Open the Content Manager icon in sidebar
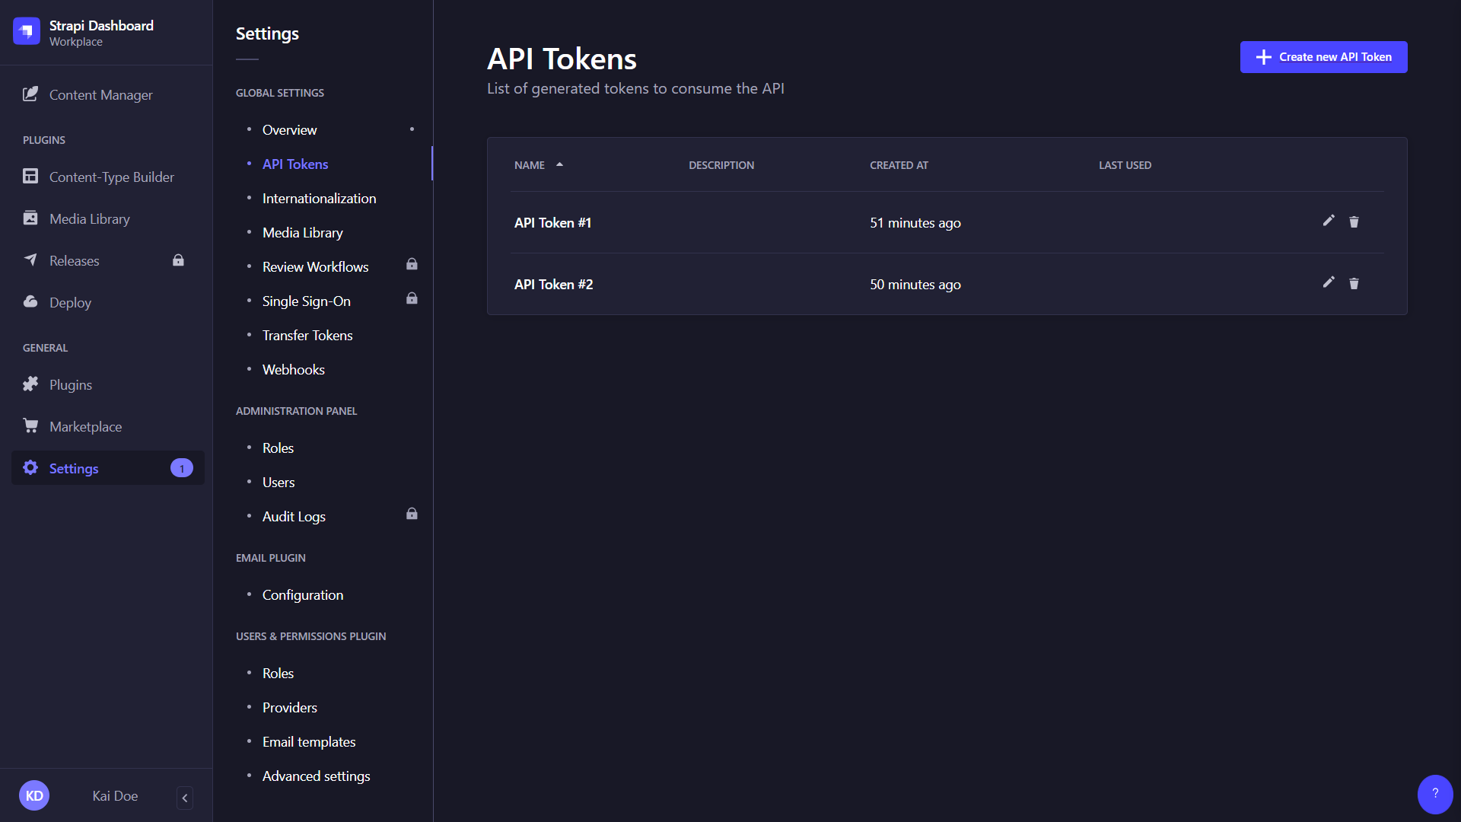Screen dimensions: 1461x822 point(30,94)
